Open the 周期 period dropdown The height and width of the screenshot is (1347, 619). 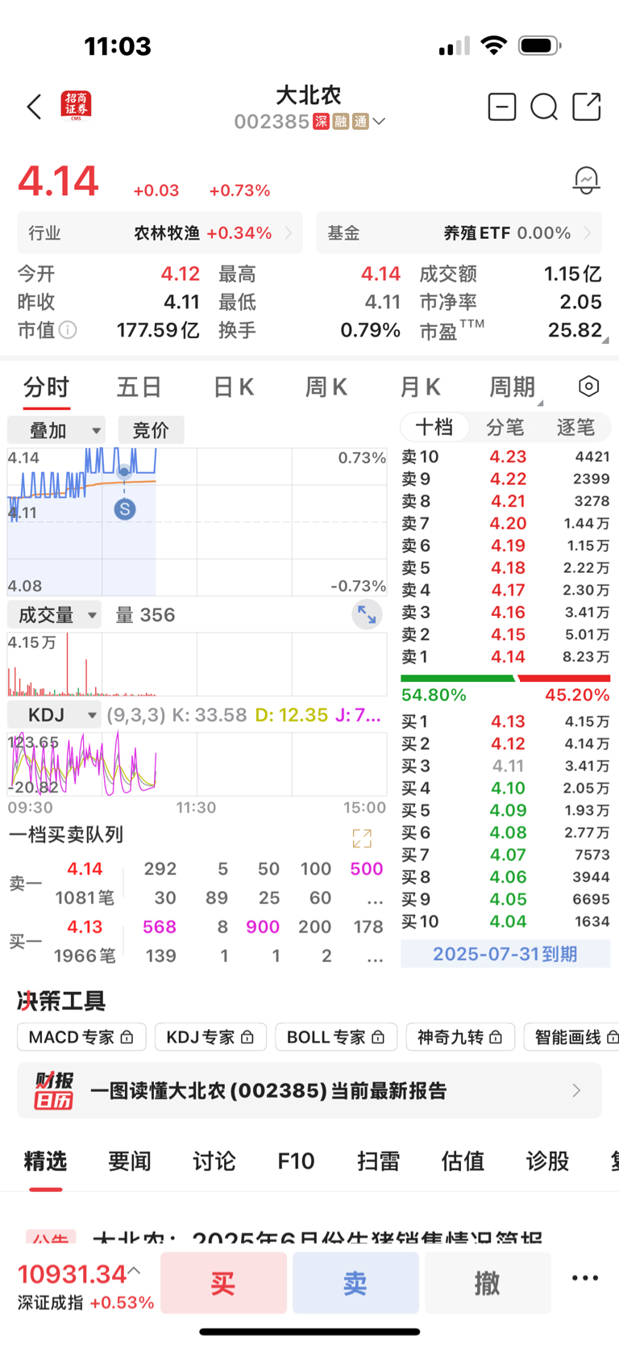pos(515,387)
